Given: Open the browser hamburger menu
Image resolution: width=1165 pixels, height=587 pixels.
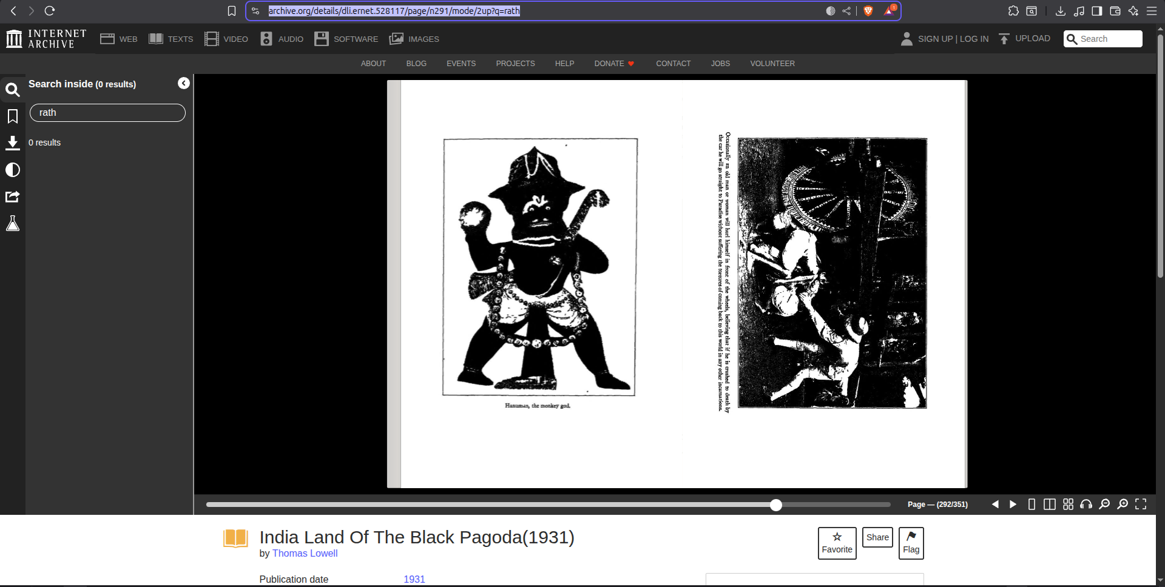Looking at the screenshot, I should click(1152, 11).
